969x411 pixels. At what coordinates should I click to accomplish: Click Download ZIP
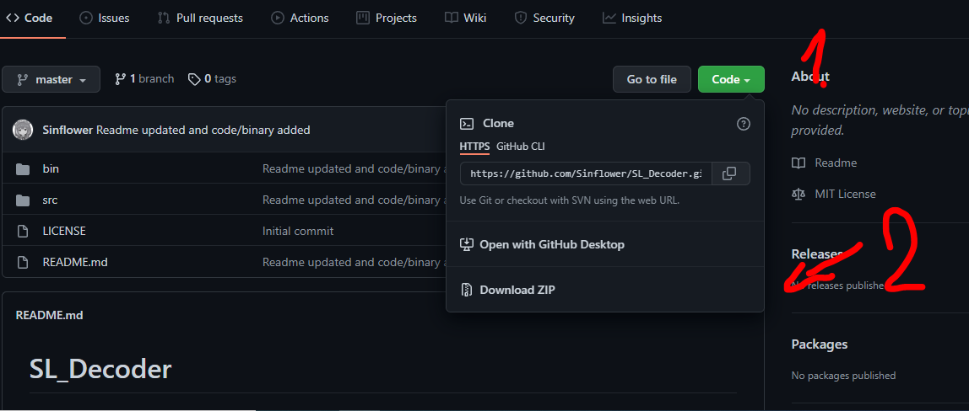pyautogui.click(x=517, y=290)
